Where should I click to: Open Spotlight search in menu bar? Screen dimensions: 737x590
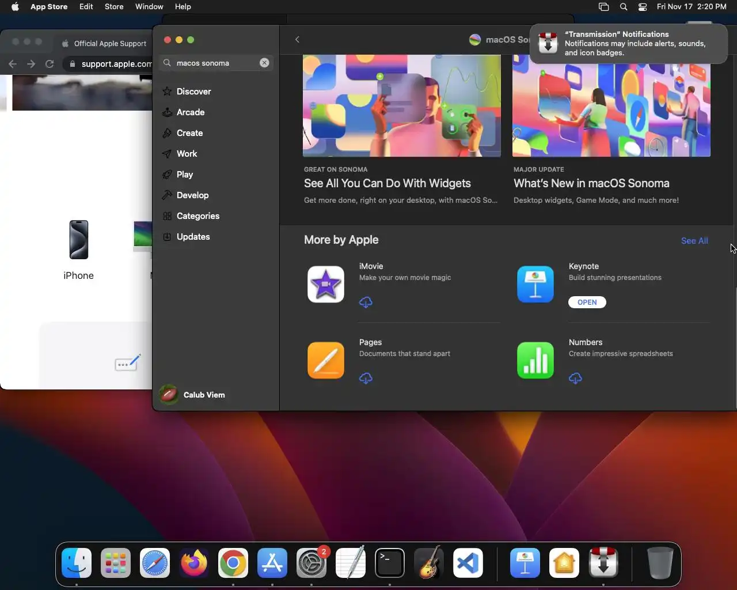click(624, 7)
